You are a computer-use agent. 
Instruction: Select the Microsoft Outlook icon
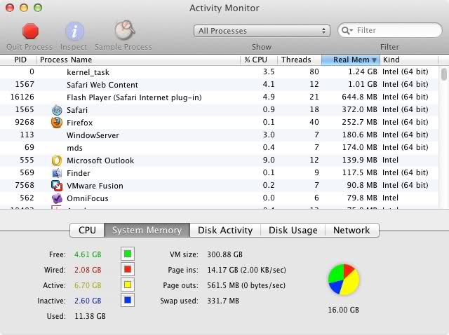point(57,160)
